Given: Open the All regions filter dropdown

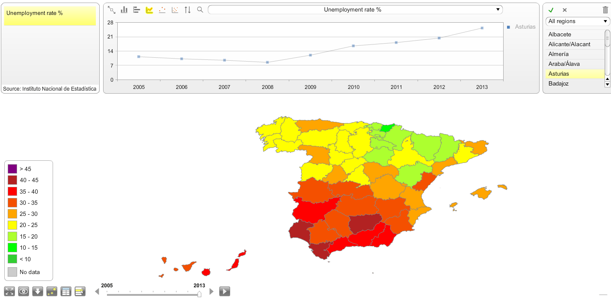Looking at the screenshot, I should click(x=577, y=21).
